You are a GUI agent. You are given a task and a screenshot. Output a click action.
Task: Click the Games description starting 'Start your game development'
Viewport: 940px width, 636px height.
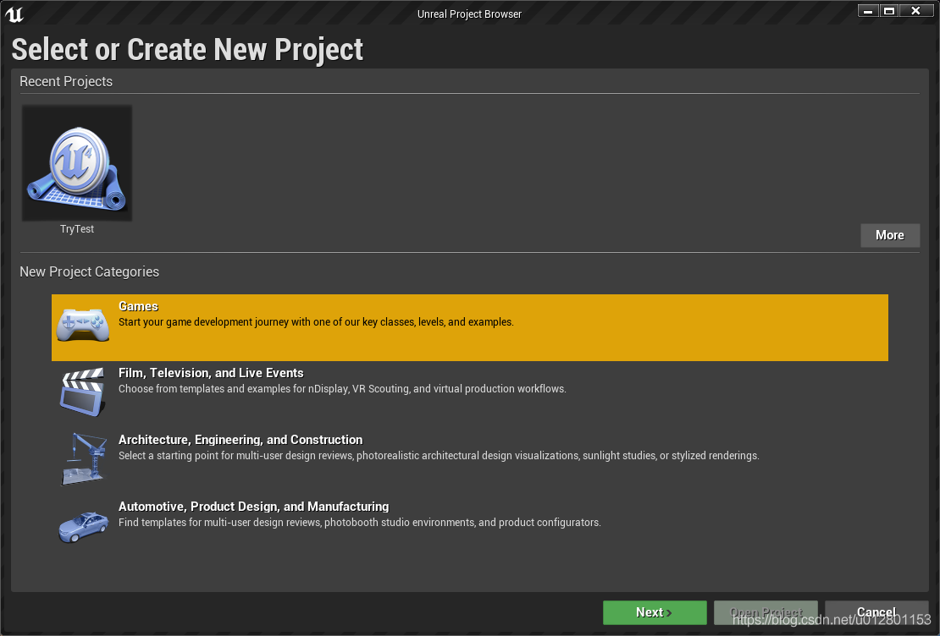pyautogui.click(x=316, y=322)
